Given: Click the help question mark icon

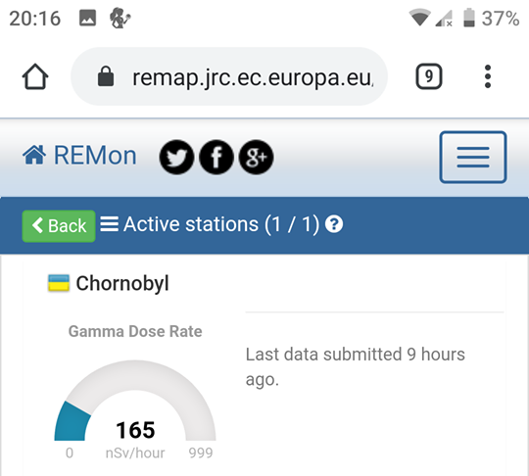Looking at the screenshot, I should click(334, 224).
